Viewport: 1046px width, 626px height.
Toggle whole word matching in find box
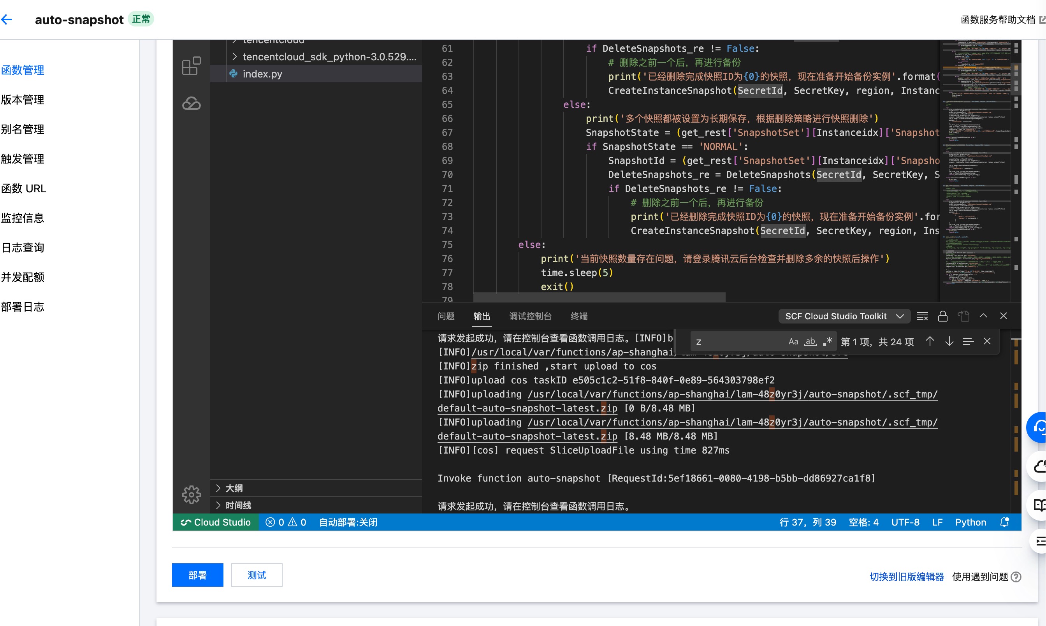click(x=810, y=341)
